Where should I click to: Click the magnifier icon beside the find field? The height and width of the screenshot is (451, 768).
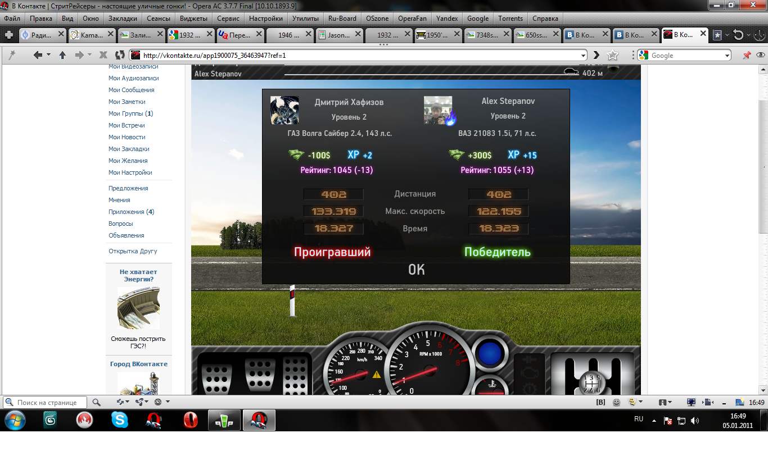point(96,402)
